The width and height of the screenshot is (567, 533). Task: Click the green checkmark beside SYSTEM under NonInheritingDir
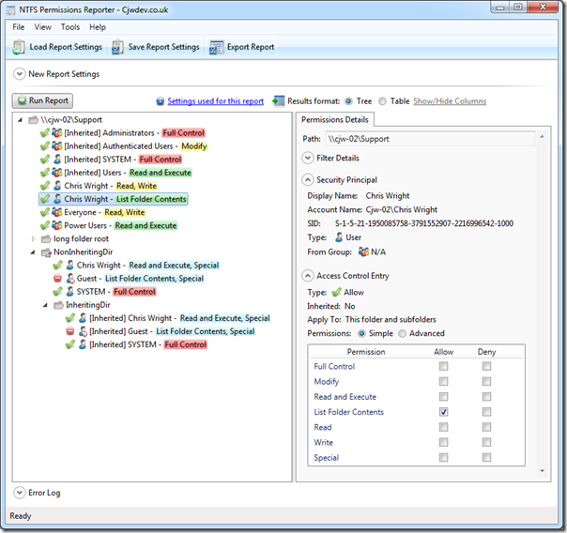57,291
